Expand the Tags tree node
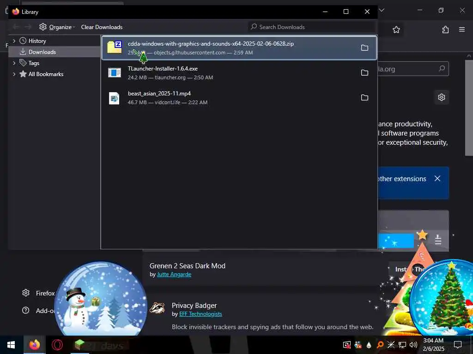 coord(14,63)
